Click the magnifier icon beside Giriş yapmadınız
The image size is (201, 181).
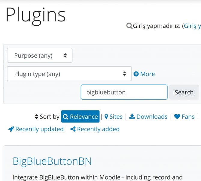click(x=129, y=26)
